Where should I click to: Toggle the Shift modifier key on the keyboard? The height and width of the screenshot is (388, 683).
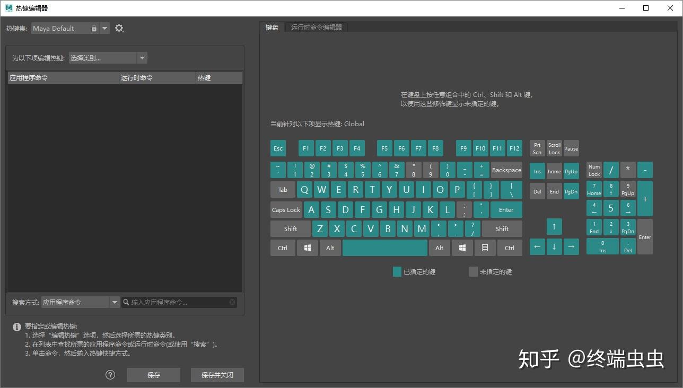click(290, 228)
